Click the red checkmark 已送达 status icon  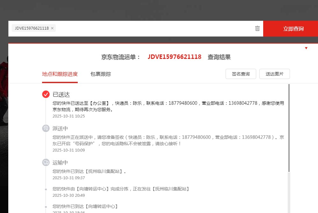[46, 94]
